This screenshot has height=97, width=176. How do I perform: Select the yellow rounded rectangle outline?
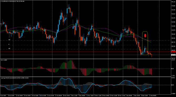pyautogui.click(x=145, y=43)
